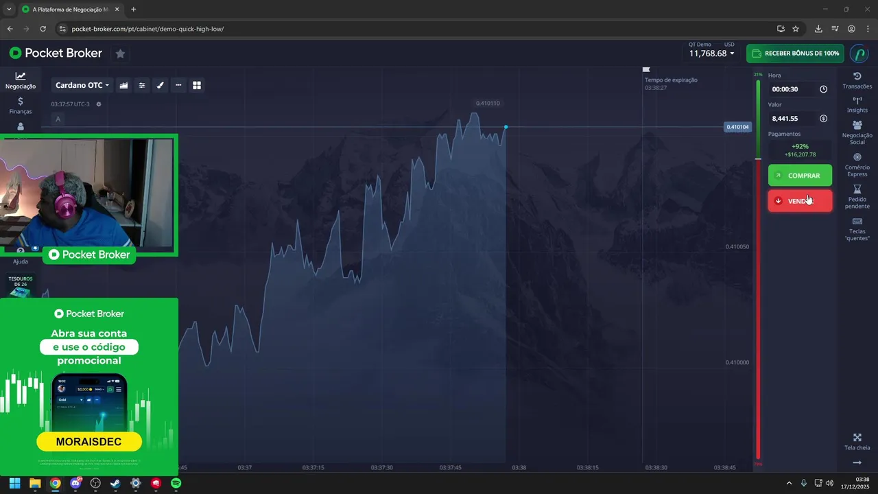Open the profile icon in the left sidebar
Image resolution: width=878 pixels, height=494 pixels.
[x=21, y=126]
